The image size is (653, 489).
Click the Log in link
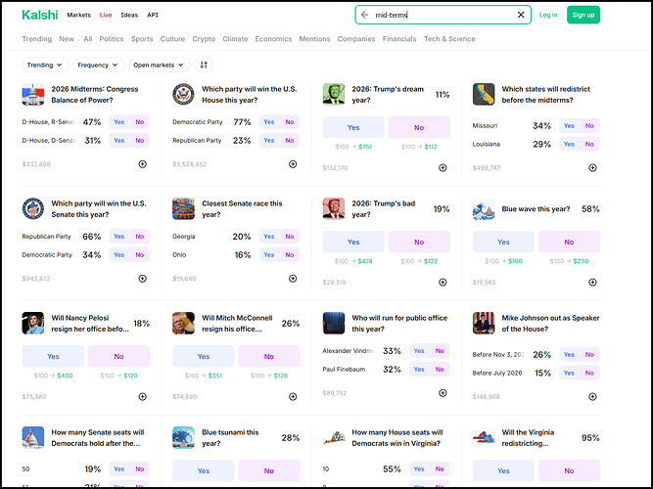548,15
